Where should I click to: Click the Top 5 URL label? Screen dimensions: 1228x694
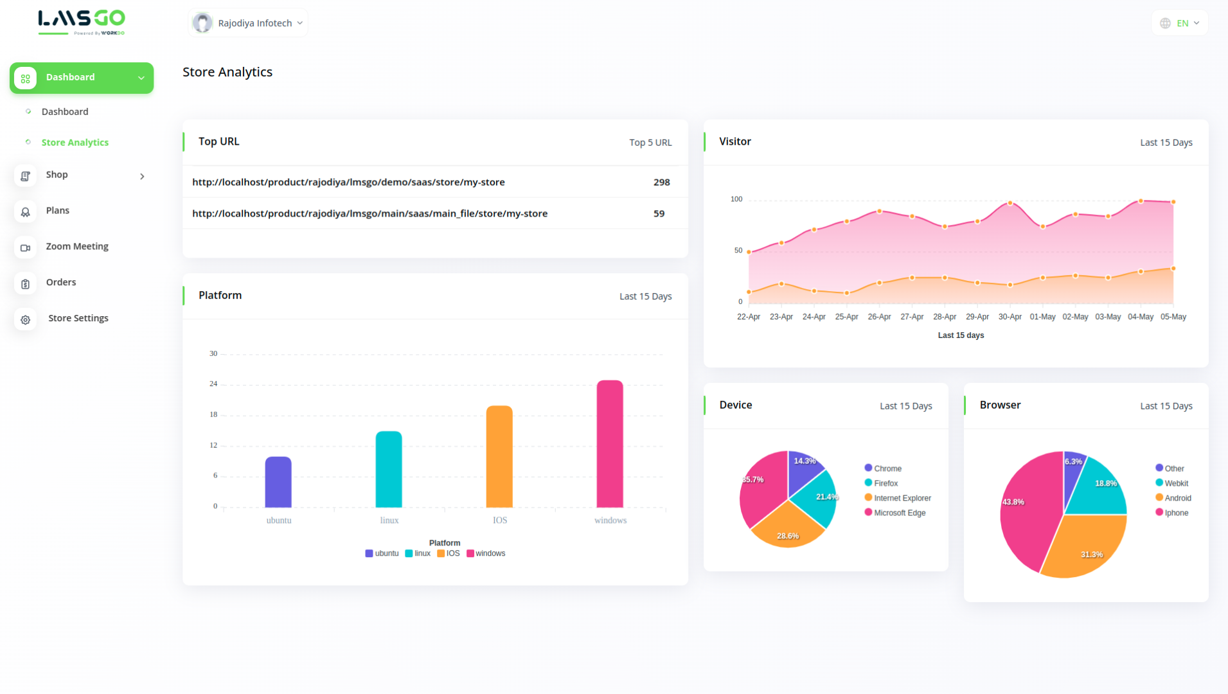coord(650,143)
